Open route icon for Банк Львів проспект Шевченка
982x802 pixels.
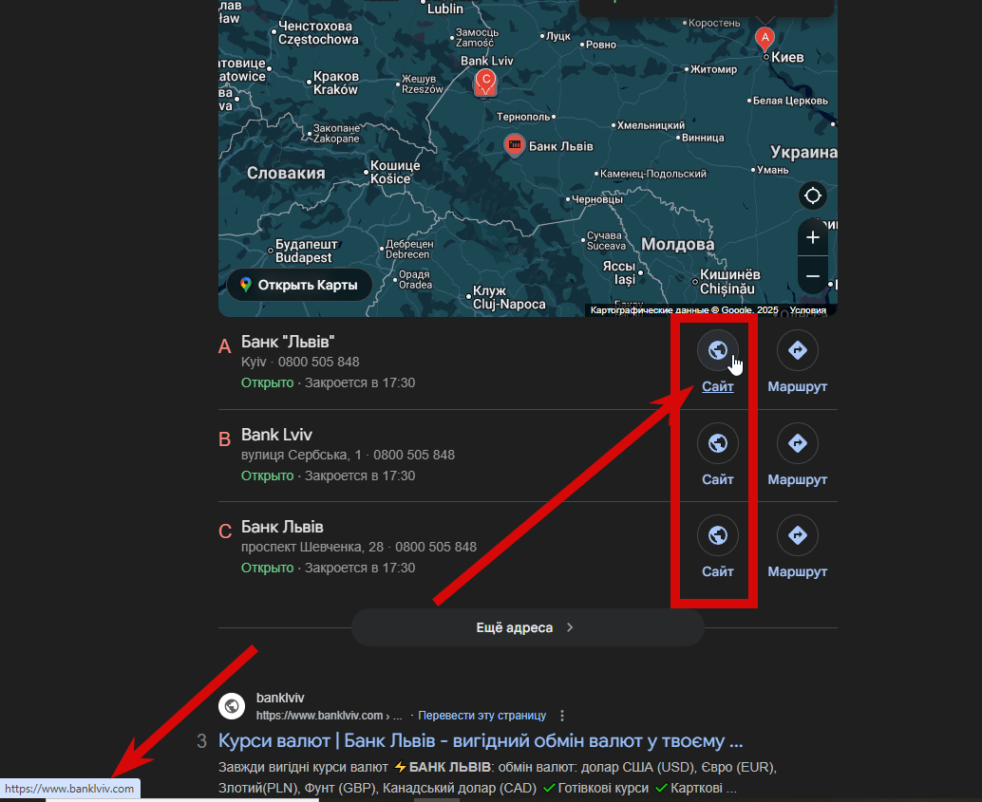click(x=797, y=535)
